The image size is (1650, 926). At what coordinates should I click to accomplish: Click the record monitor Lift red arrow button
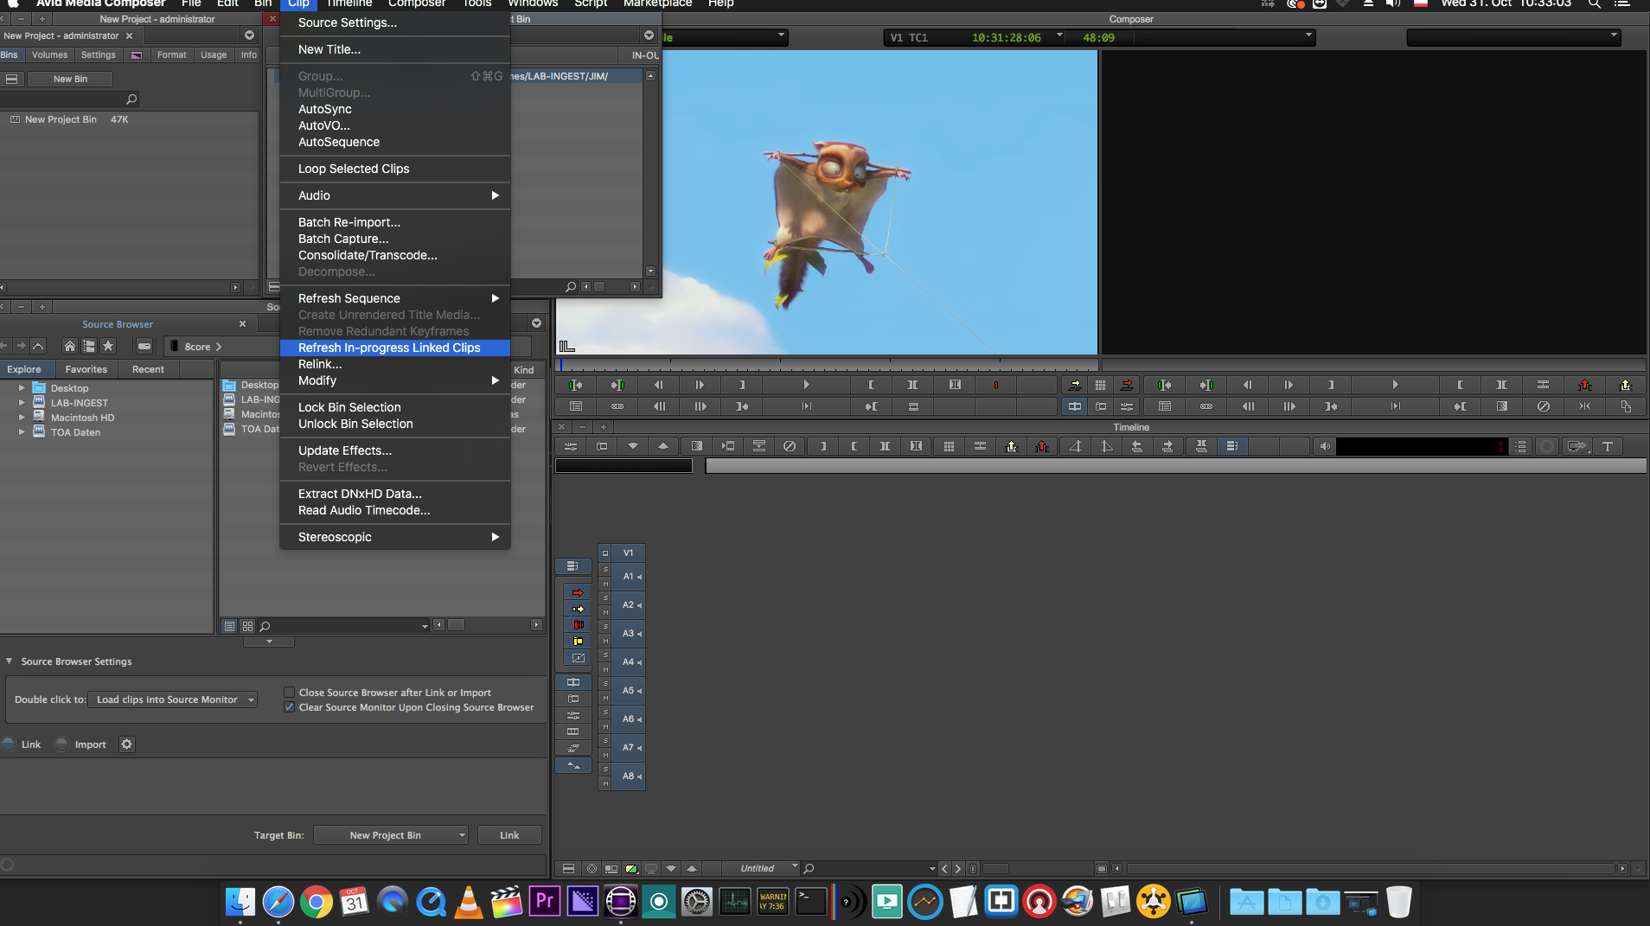[1585, 385]
